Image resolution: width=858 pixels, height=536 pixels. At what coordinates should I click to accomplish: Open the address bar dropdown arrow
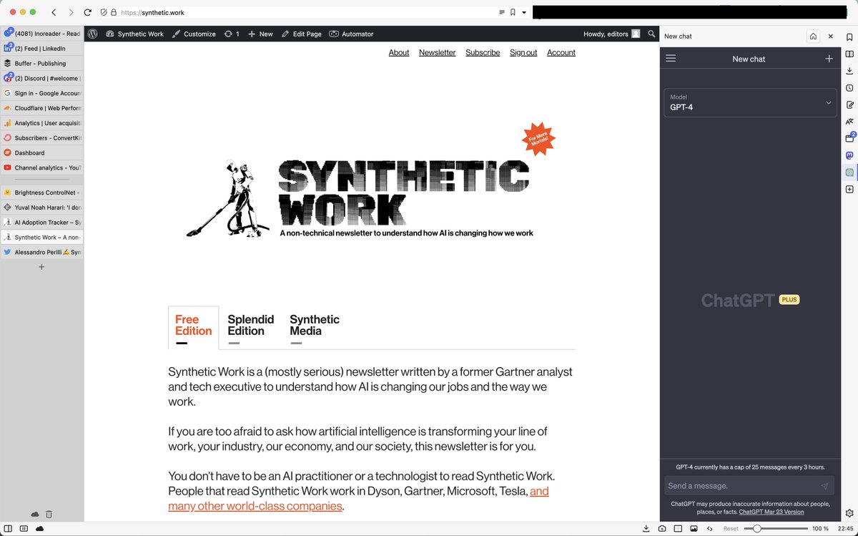coord(524,12)
